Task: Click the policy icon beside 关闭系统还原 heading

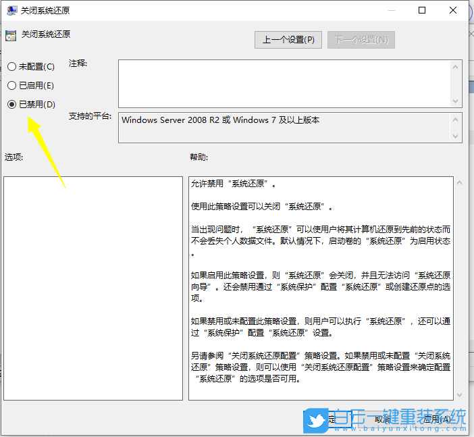Action: point(11,36)
